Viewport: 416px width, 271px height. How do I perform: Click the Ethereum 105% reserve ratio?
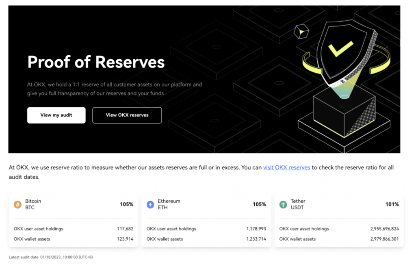[259, 204]
